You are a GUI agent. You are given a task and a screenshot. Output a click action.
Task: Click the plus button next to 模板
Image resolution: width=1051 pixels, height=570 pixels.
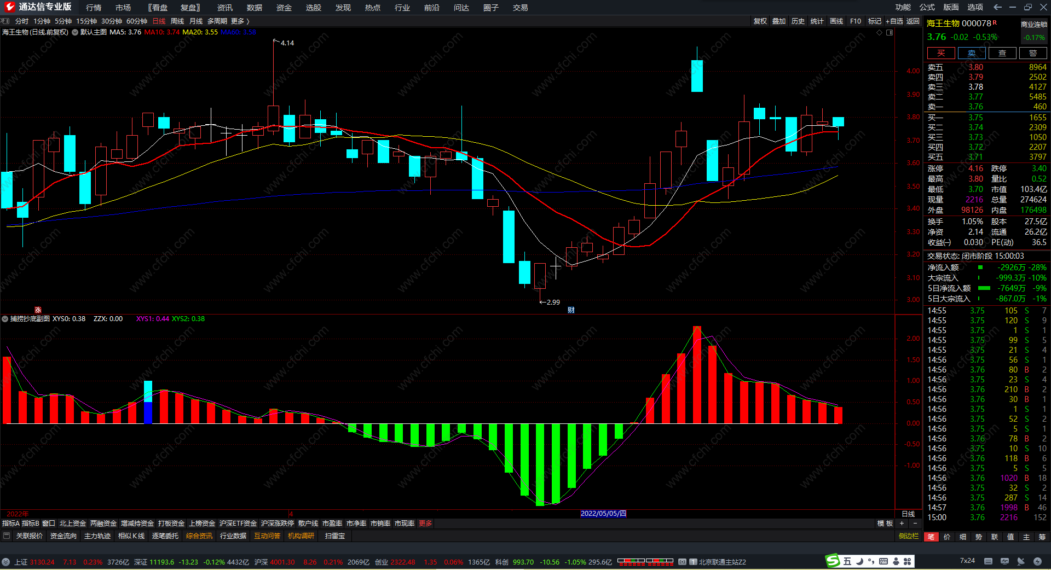[902, 524]
